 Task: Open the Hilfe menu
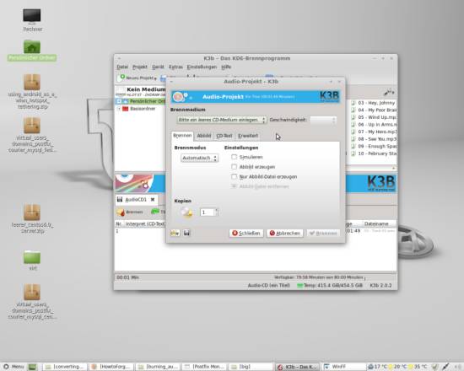click(226, 67)
